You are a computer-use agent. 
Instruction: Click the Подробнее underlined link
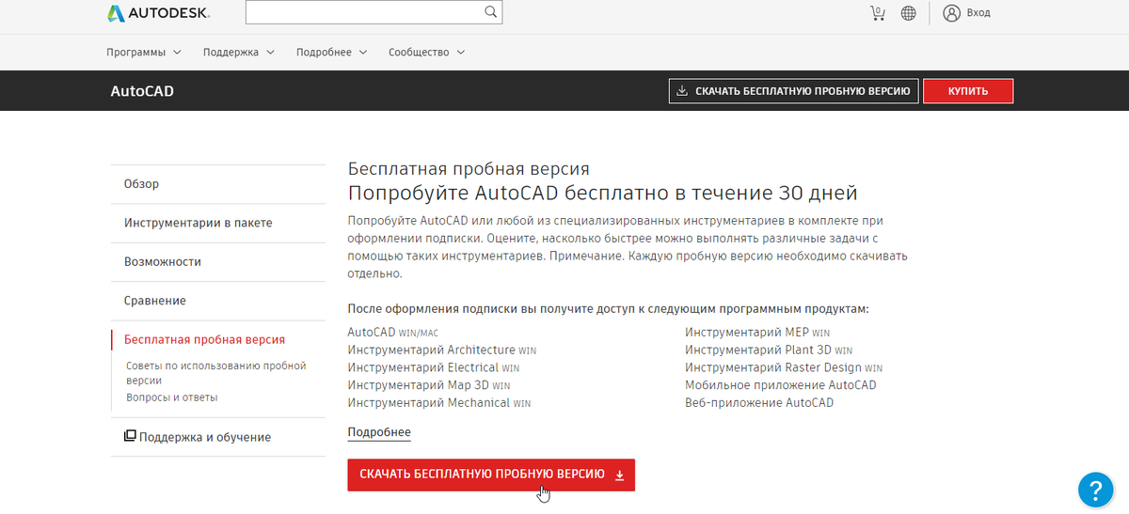point(379,432)
